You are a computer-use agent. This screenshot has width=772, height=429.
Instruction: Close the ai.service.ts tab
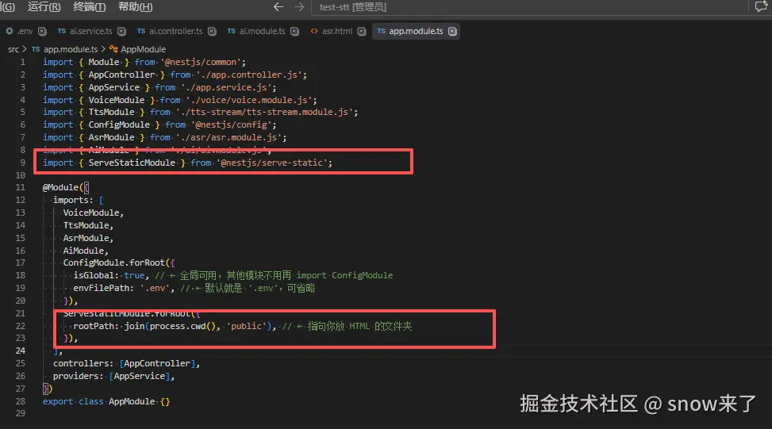(121, 31)
